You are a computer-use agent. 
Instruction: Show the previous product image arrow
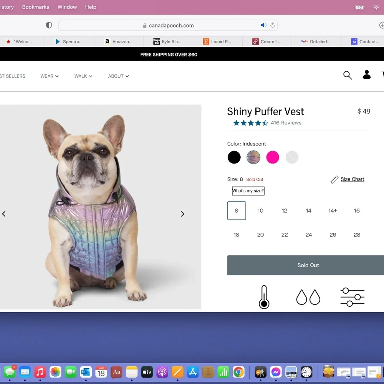coord(4,214)
